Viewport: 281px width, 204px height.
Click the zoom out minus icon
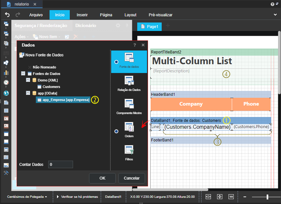tap(245, 197)
